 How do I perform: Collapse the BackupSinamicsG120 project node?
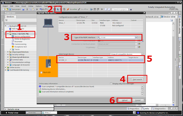point(5,26)
